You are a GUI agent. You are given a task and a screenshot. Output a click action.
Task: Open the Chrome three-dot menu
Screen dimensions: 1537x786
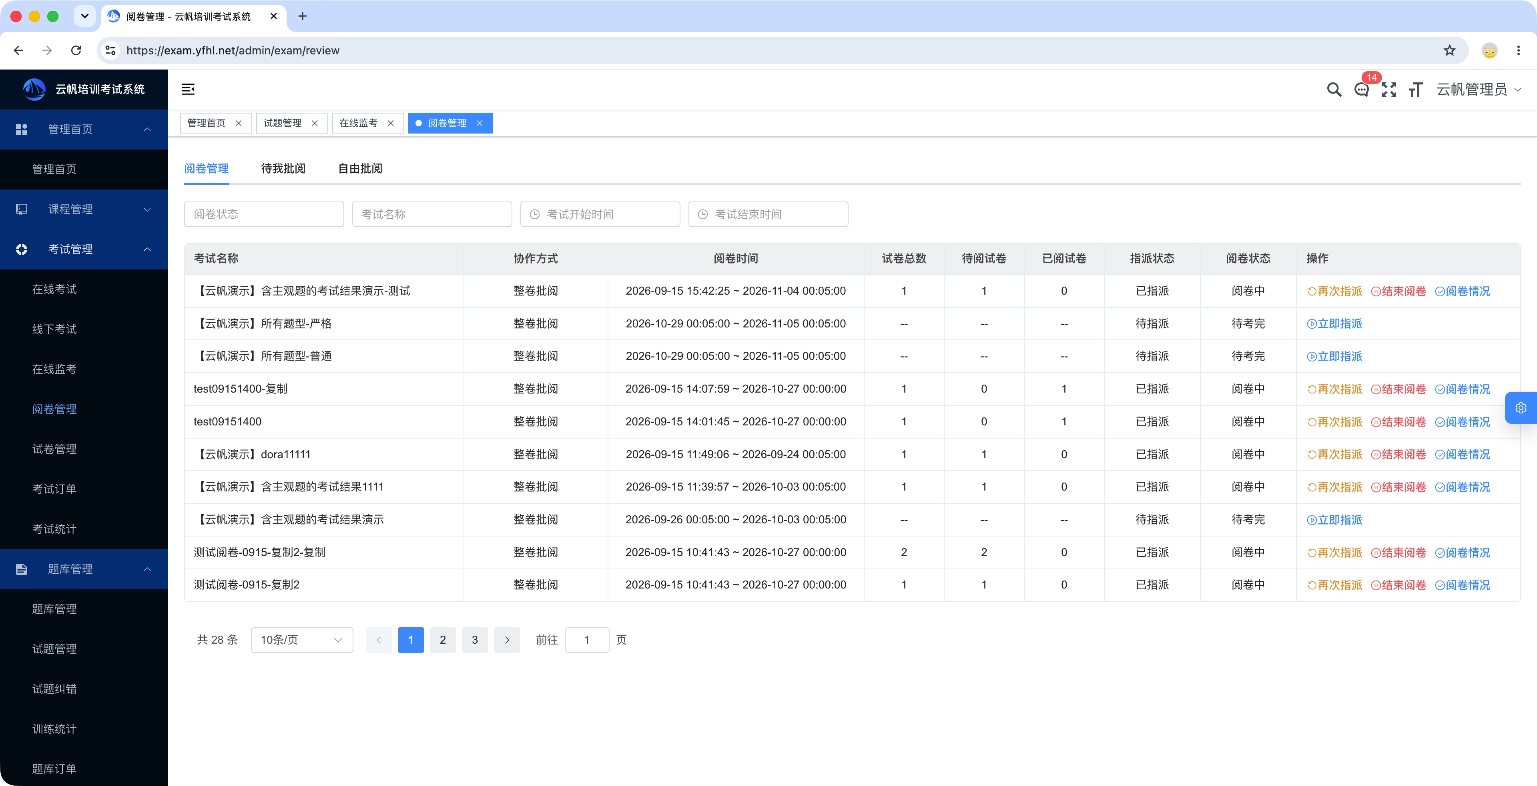[x=1519, y=51]
